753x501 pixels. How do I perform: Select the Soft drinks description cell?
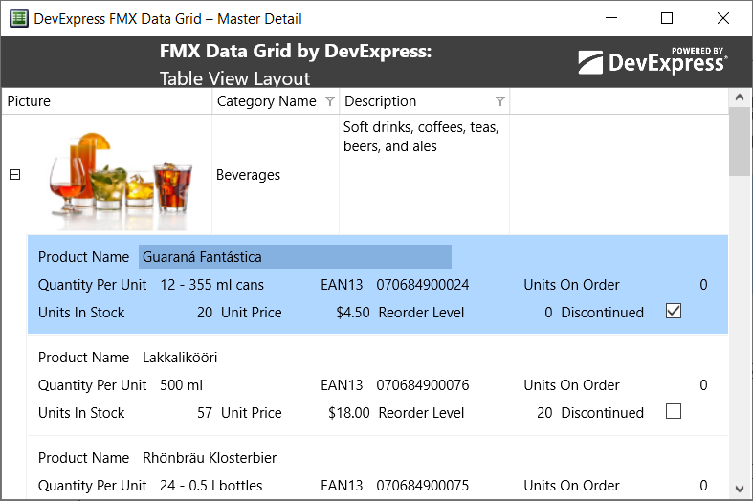click(x=425, y=175)
